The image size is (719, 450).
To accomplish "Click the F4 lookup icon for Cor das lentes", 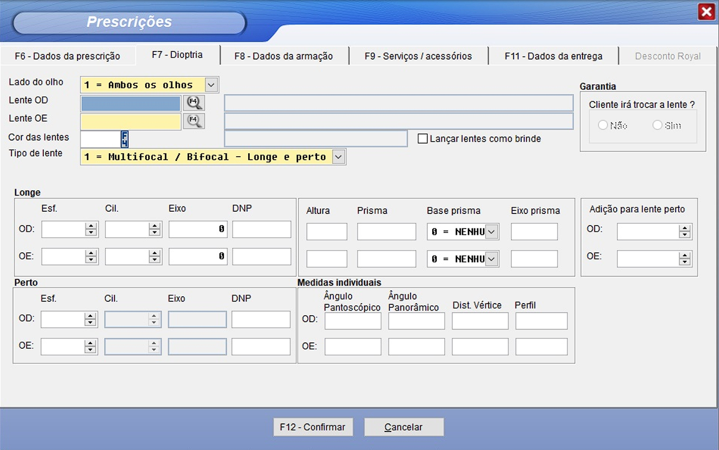I will pyautogui.click(x=124, y=139).
